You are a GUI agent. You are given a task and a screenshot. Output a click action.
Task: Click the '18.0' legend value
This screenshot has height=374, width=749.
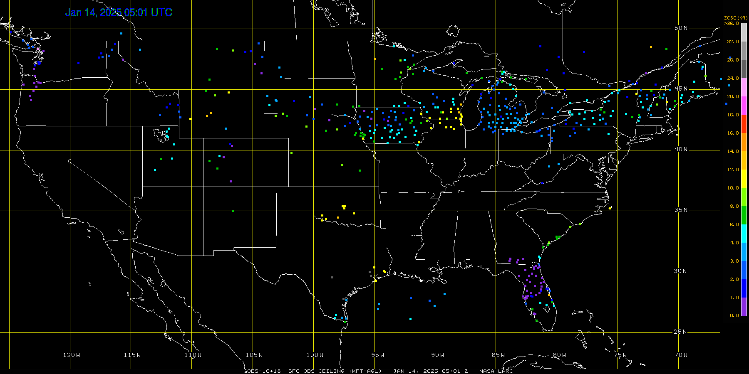click(733, 115)
